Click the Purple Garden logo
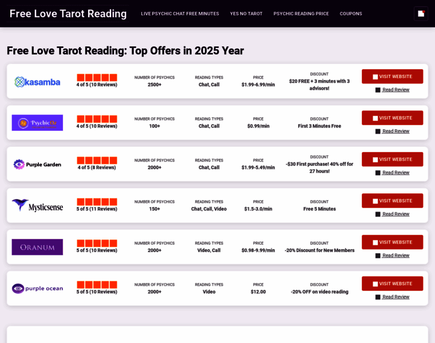This screenshot has height=343, width=435. 37,164
